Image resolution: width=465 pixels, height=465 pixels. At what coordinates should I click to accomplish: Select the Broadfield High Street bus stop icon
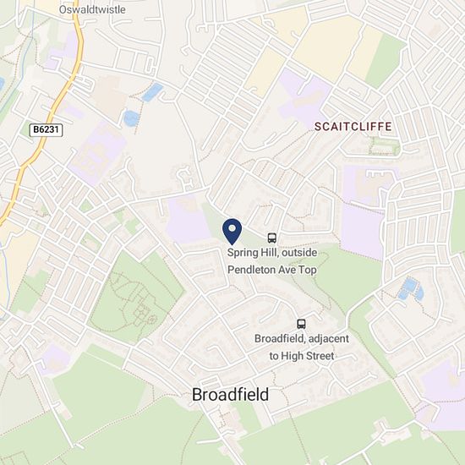coord(301,324)
